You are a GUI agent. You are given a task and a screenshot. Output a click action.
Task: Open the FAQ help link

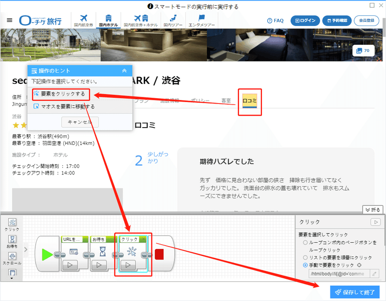click(276, 21)
